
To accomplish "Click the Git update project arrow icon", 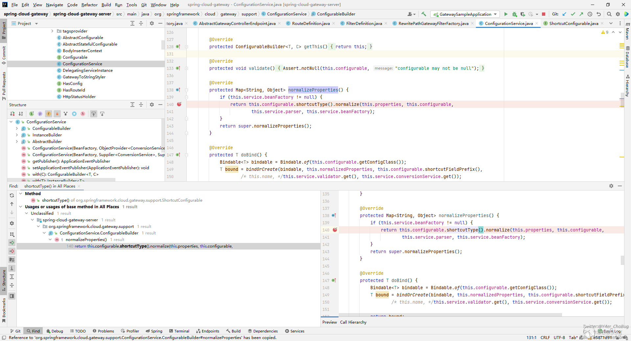I will click(564, 14).
